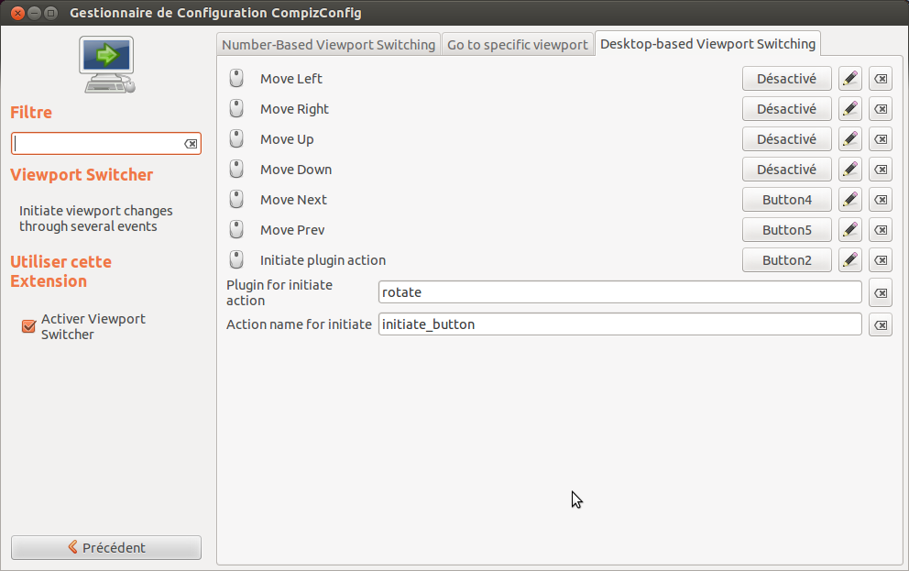
Task: Click the Désactivé button for Move Left
Action: (786, 79)
